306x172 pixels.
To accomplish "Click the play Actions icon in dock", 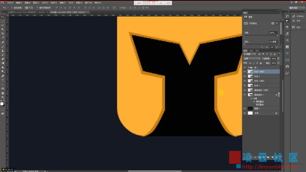I will (x=287, y=21).
